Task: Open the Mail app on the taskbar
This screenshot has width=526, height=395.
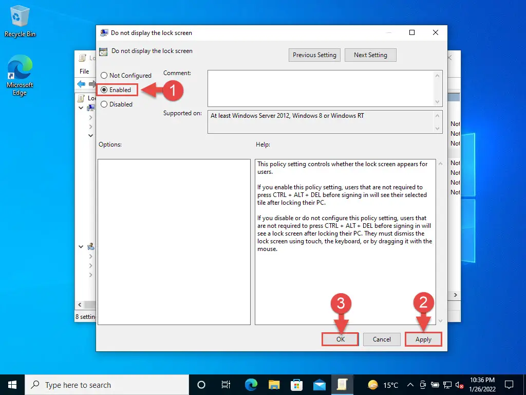Action: pos(320,385)
